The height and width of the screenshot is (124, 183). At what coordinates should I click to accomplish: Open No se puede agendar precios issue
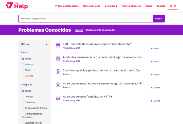pyautogui.click(x=103, y=84)
